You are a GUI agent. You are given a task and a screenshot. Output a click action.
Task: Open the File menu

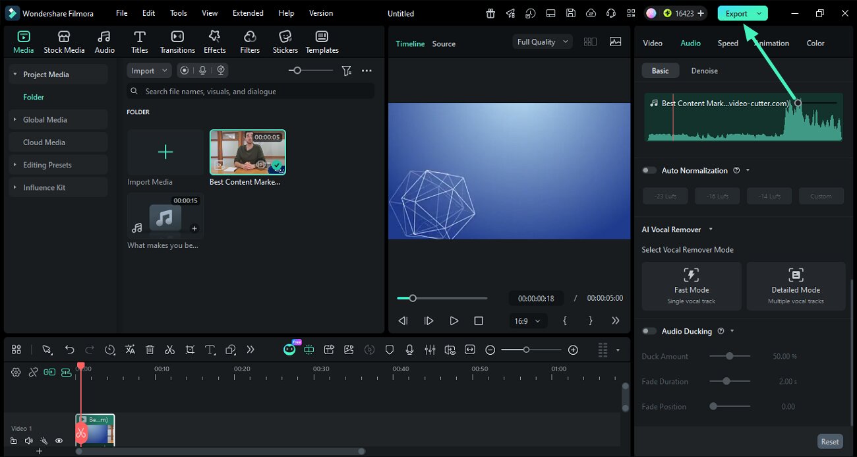[122, 13]
